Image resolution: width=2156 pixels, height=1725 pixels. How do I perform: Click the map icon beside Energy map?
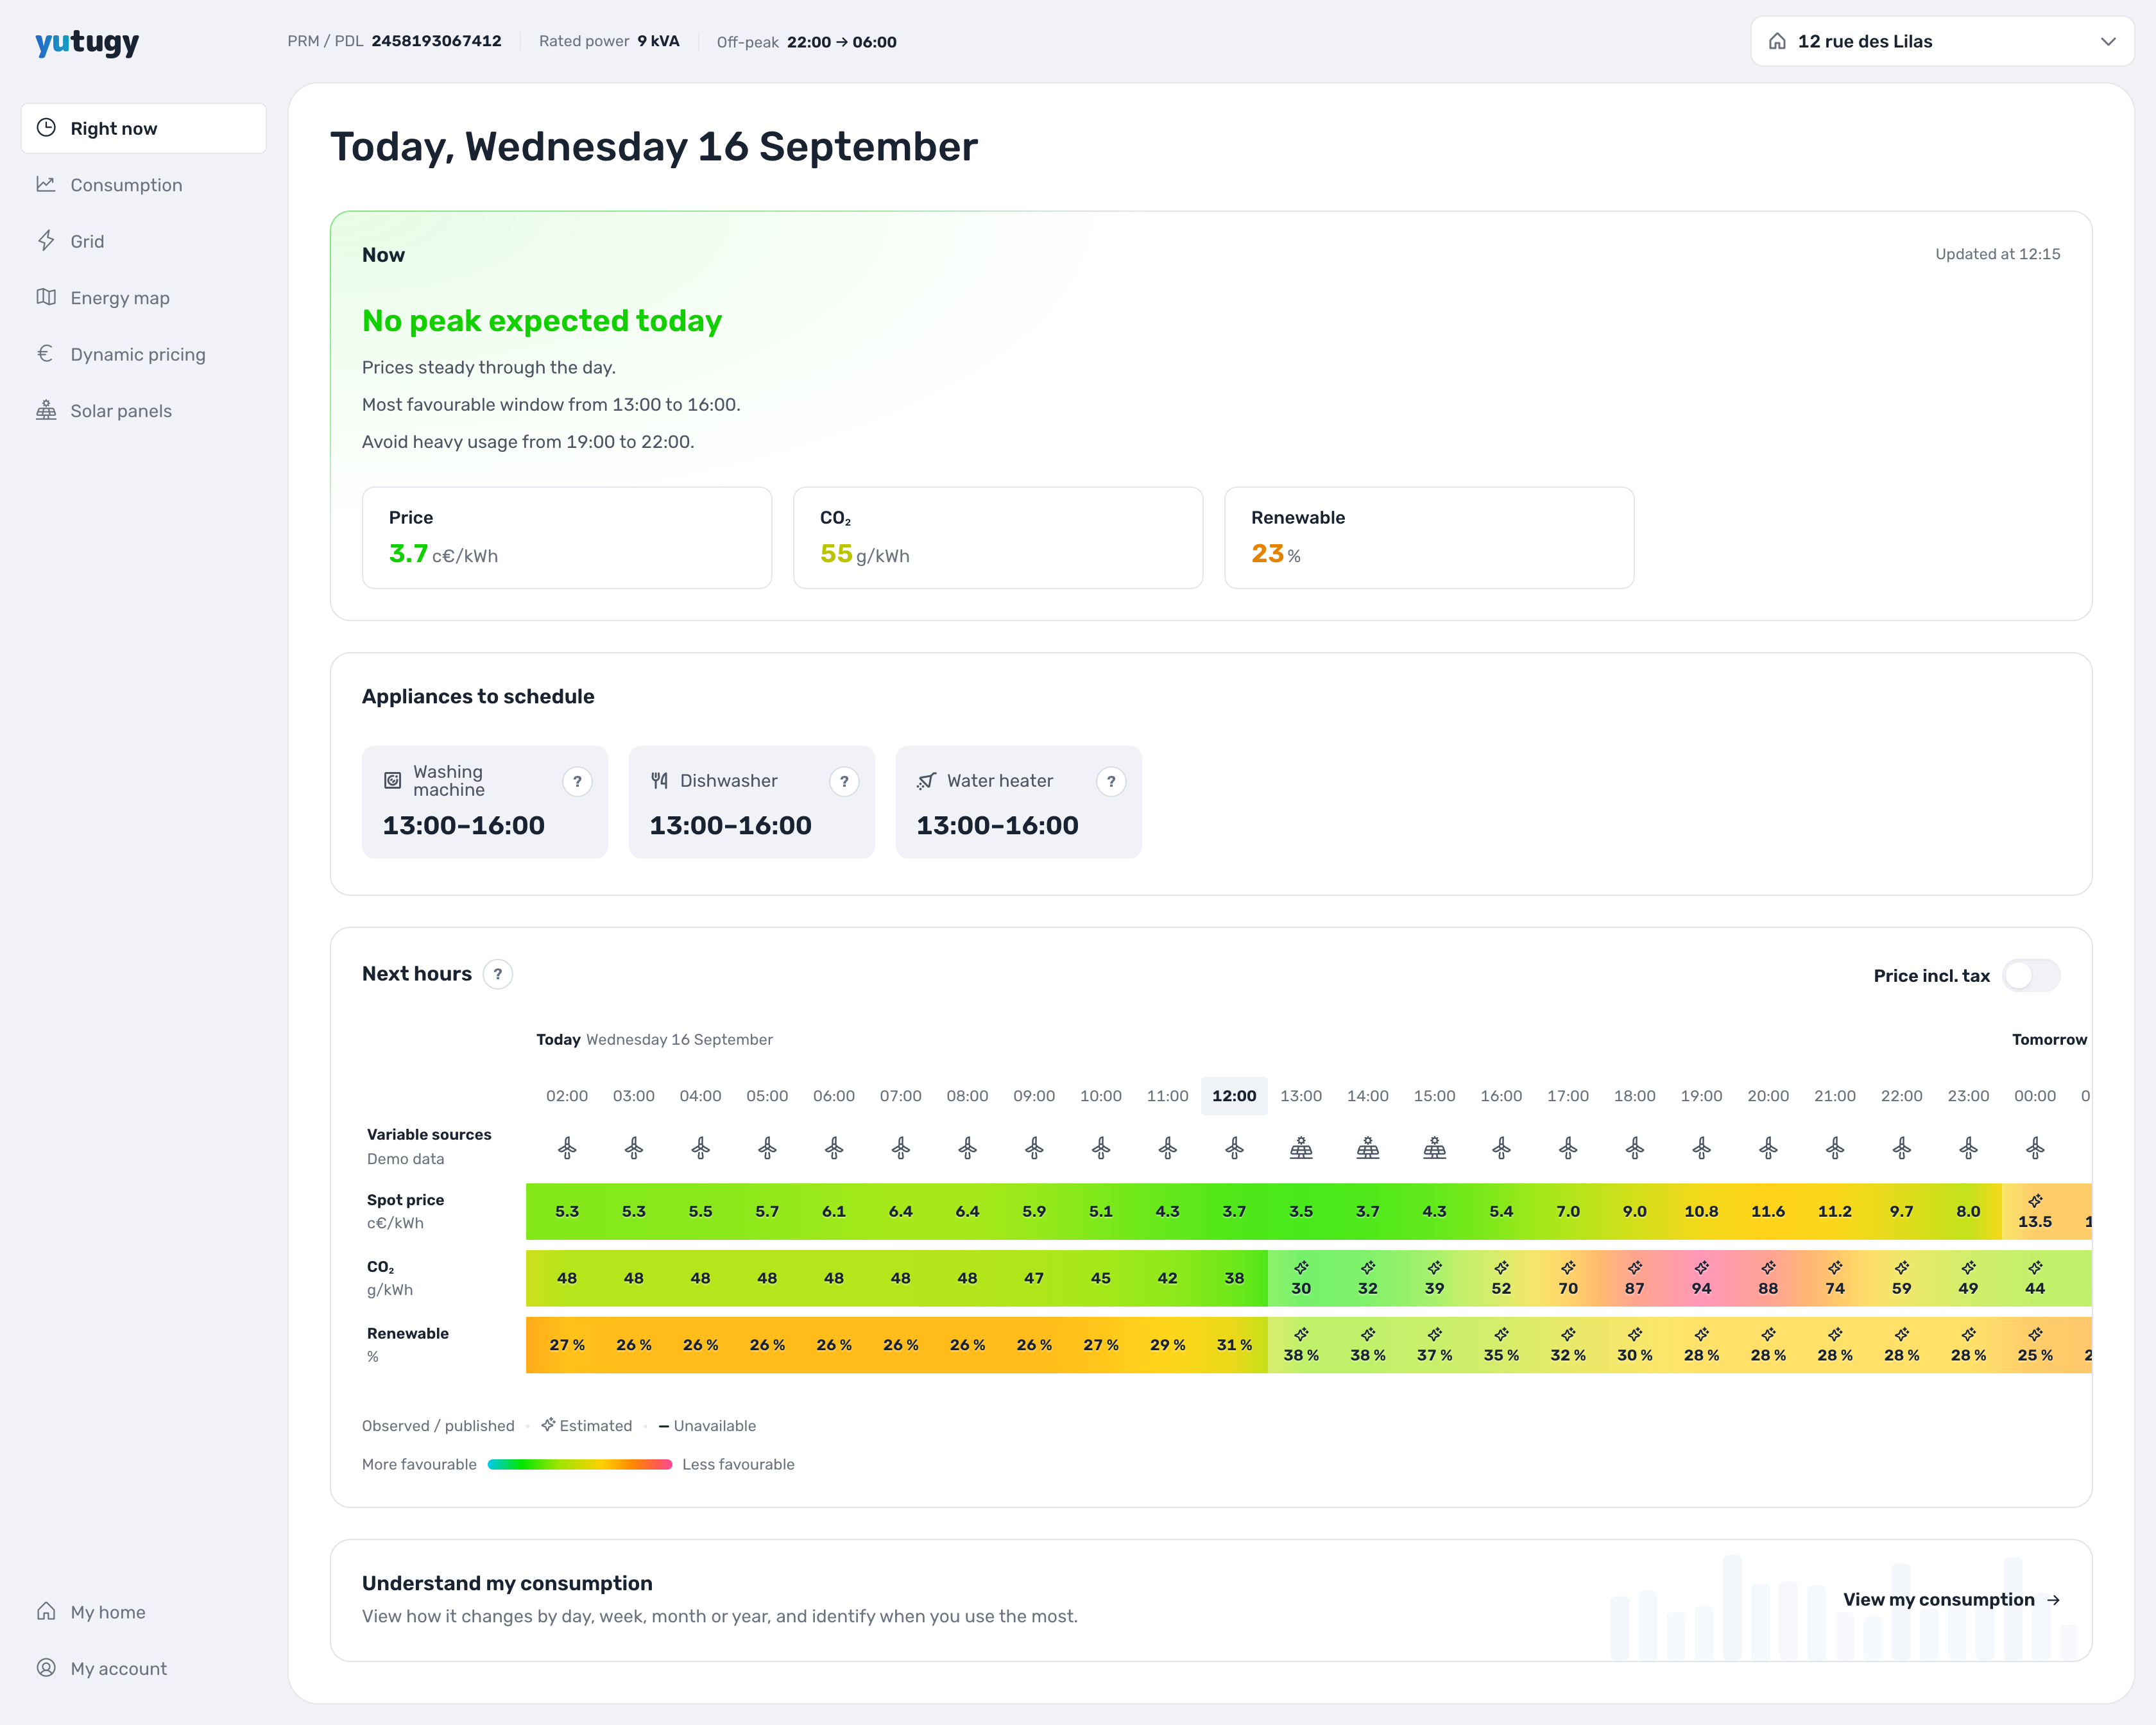pyautogui.click(x=46, y=297)
